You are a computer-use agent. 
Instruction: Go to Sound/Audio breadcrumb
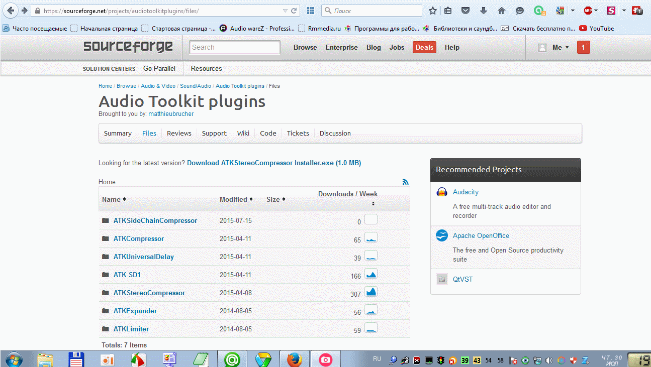tap(196, 86)
